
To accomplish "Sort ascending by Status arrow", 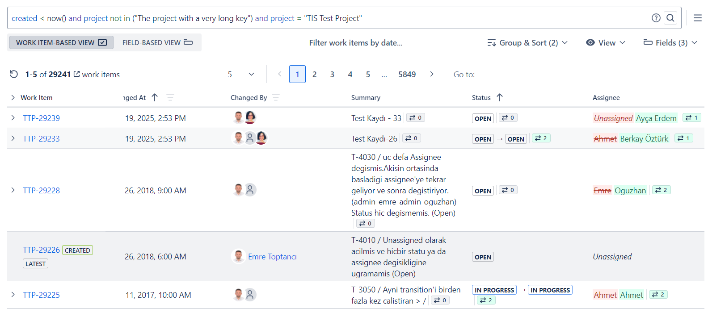I will coord(500,97).
